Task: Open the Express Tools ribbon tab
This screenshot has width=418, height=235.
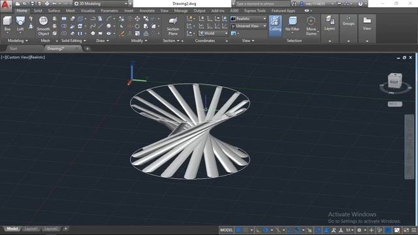Action: [255, 10]
